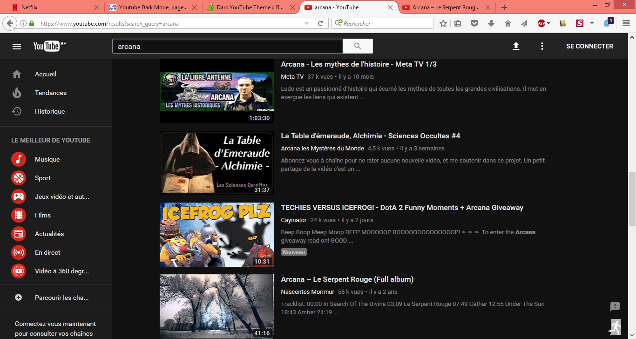Click LE MEILLEUR DE YOUTUBE heading

(x=51, y=140)
